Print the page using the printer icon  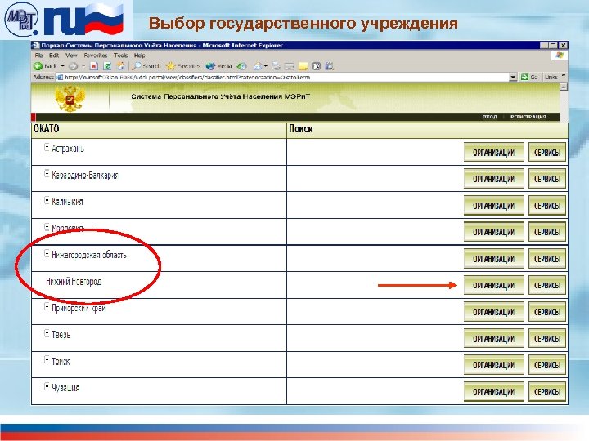[277, 66]
